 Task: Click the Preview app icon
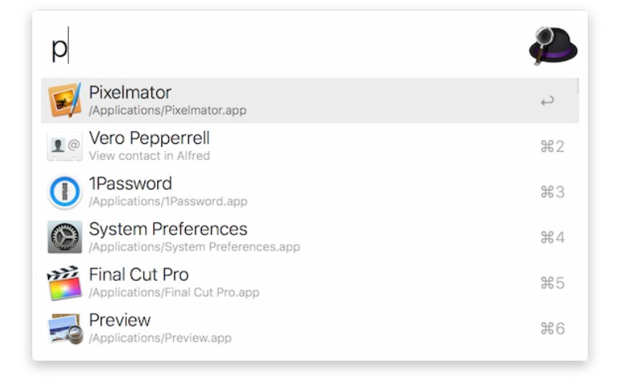(66, 328)
